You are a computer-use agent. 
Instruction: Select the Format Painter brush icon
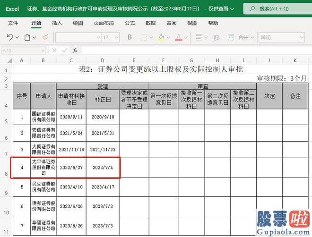45,37
